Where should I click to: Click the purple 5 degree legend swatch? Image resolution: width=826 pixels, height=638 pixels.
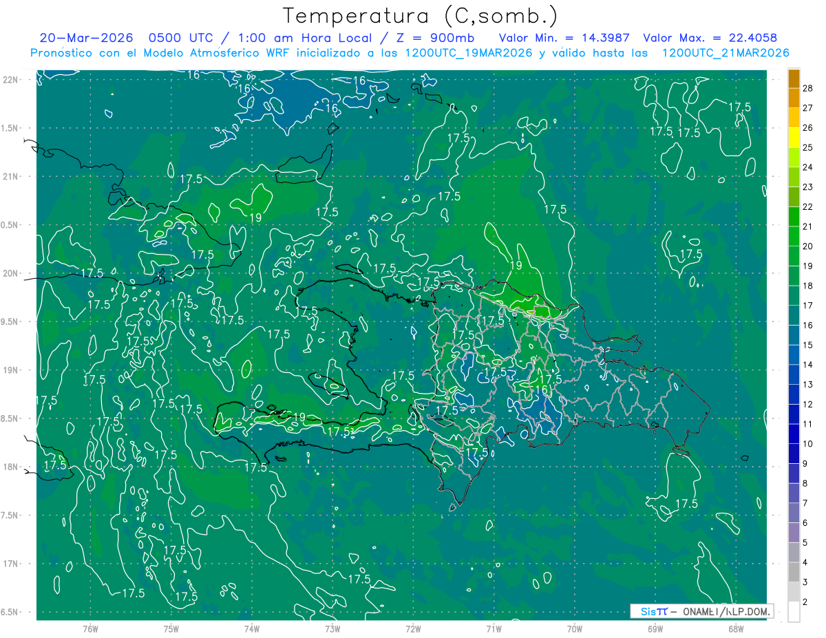click(794, 533)
